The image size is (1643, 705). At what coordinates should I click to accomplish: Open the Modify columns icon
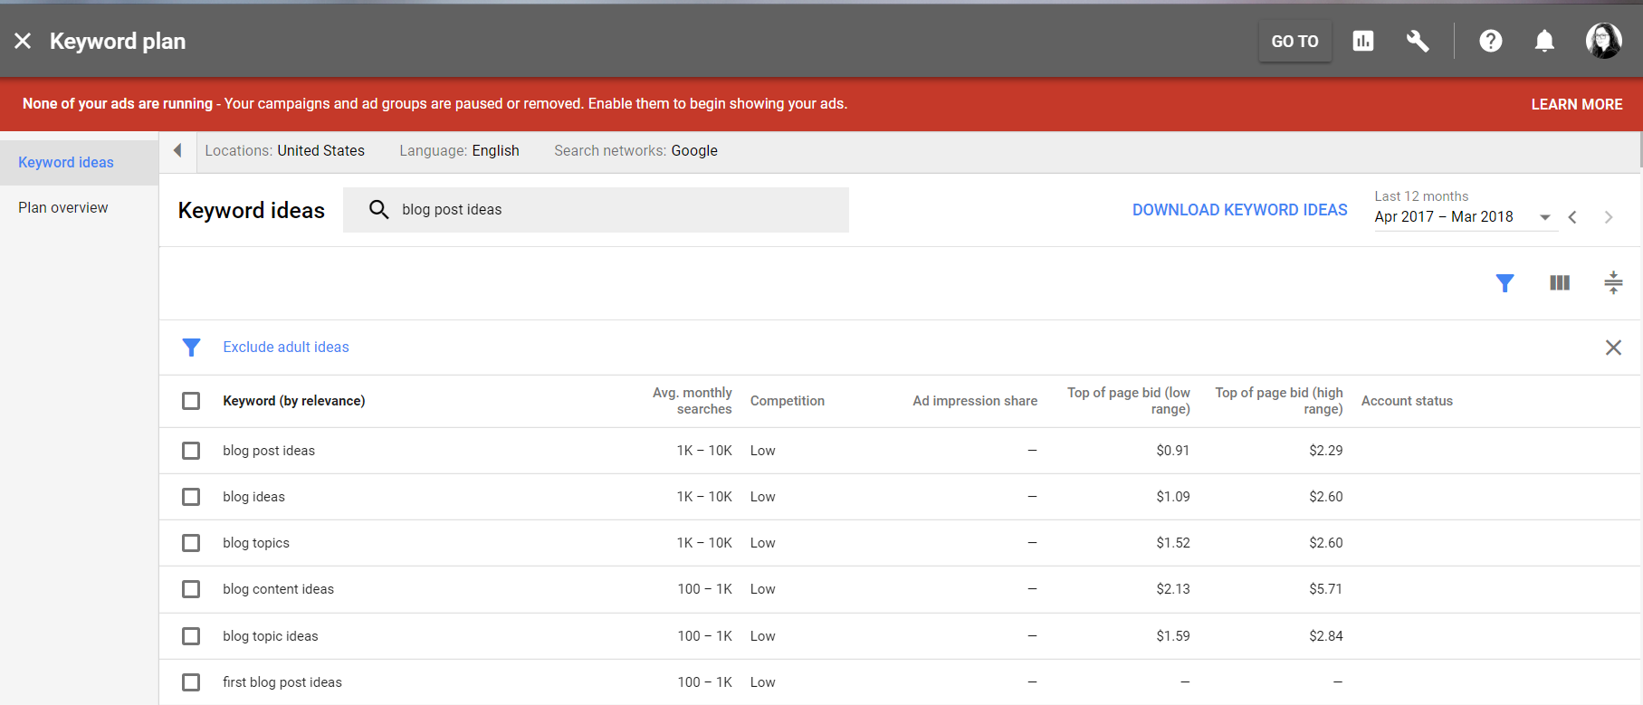tap(1559, 283)
